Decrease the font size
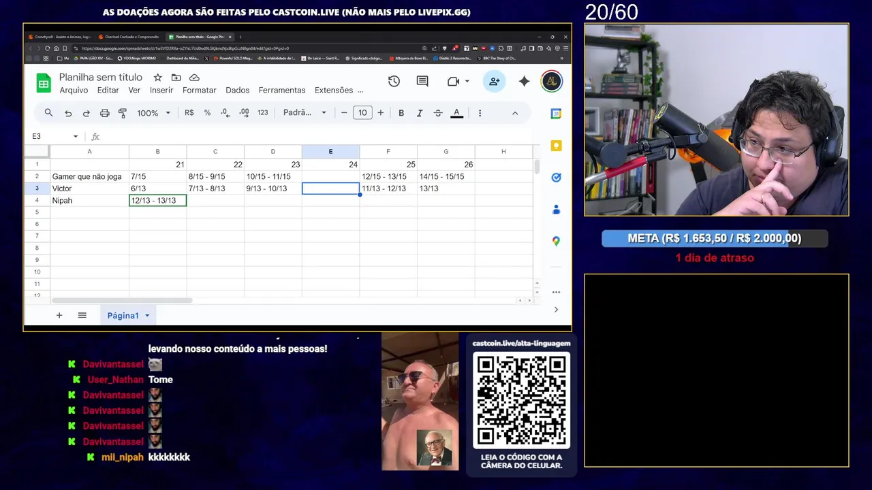The image size is (872, 490). [344, 113]
